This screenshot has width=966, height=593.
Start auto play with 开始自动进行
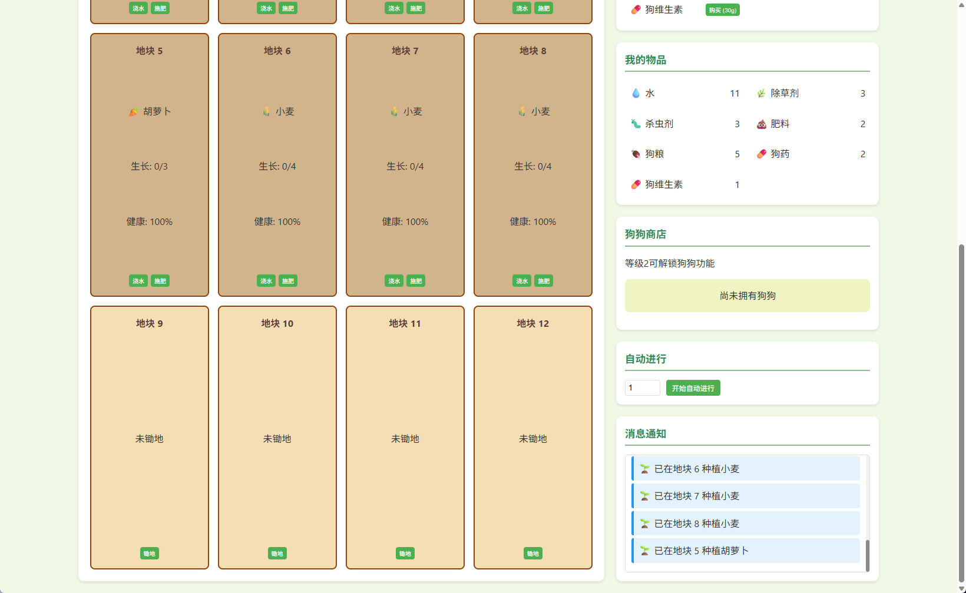click(693, 388)
